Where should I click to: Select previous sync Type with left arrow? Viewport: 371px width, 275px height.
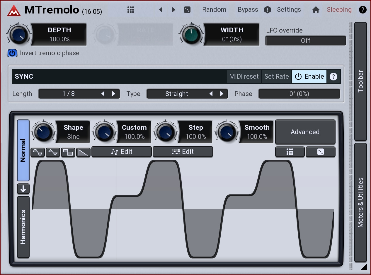211,94
